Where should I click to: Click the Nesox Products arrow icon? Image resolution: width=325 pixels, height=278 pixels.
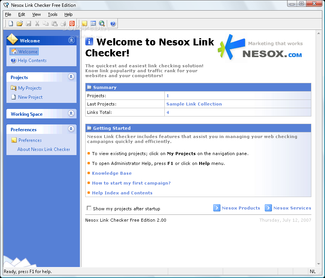pyautogui.click(x=217, y=208)
